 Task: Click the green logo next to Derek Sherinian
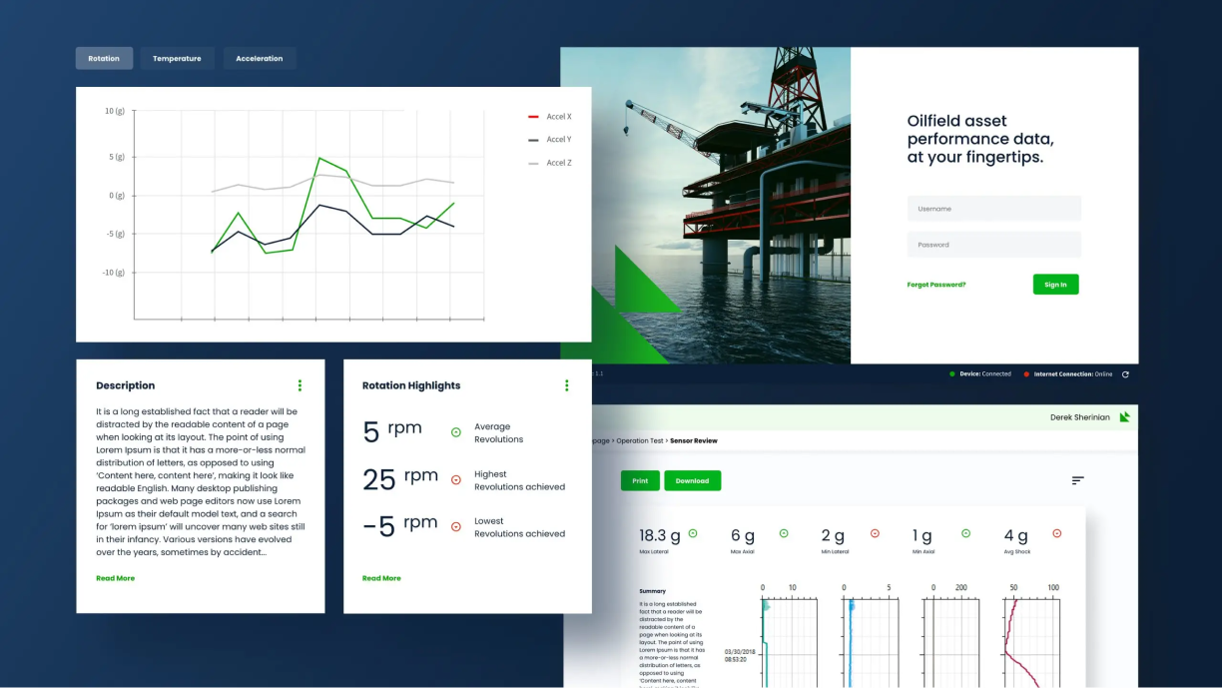[x=1125, y=417]
